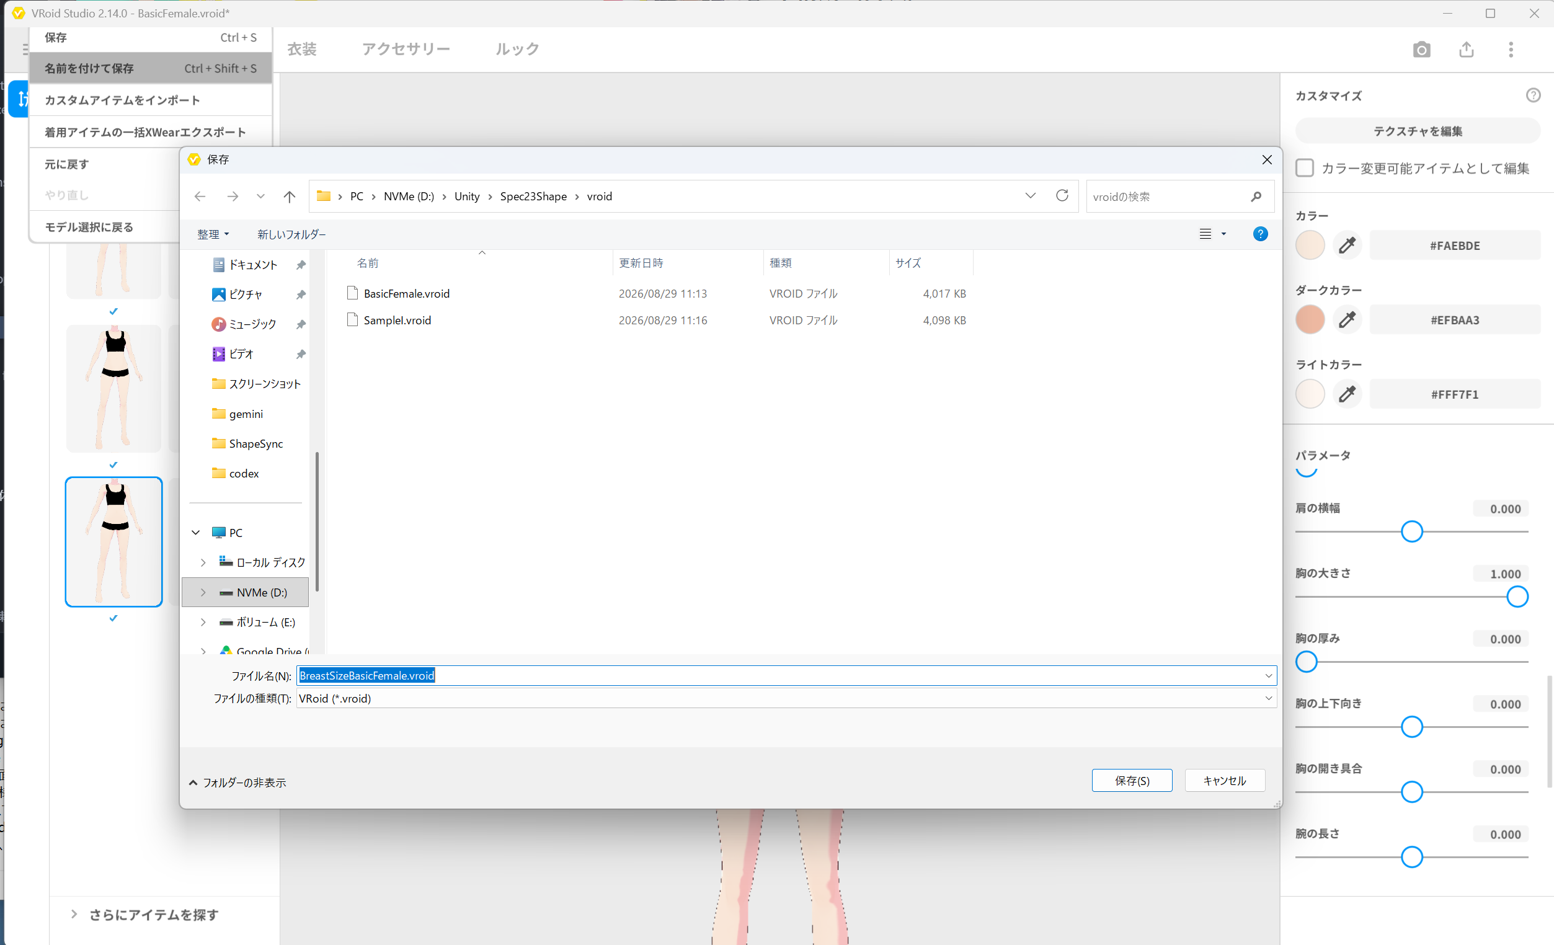Select the SampleI.vroid file icon
Viewport: 1554px width, 945px height.
[x=353, y=320]
